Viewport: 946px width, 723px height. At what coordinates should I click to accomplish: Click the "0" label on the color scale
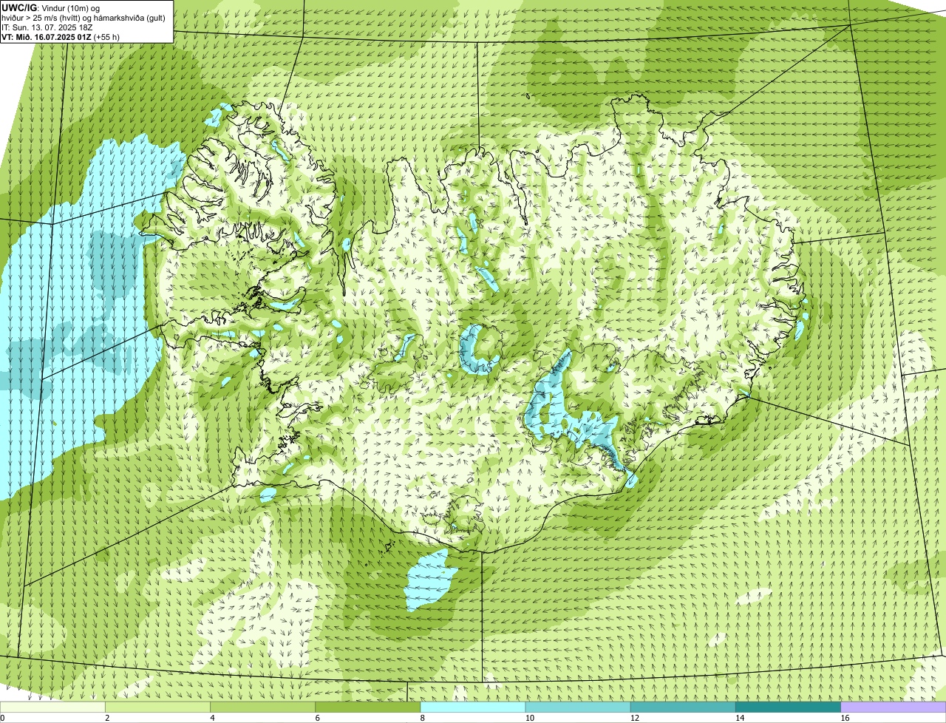pos(2,718)
